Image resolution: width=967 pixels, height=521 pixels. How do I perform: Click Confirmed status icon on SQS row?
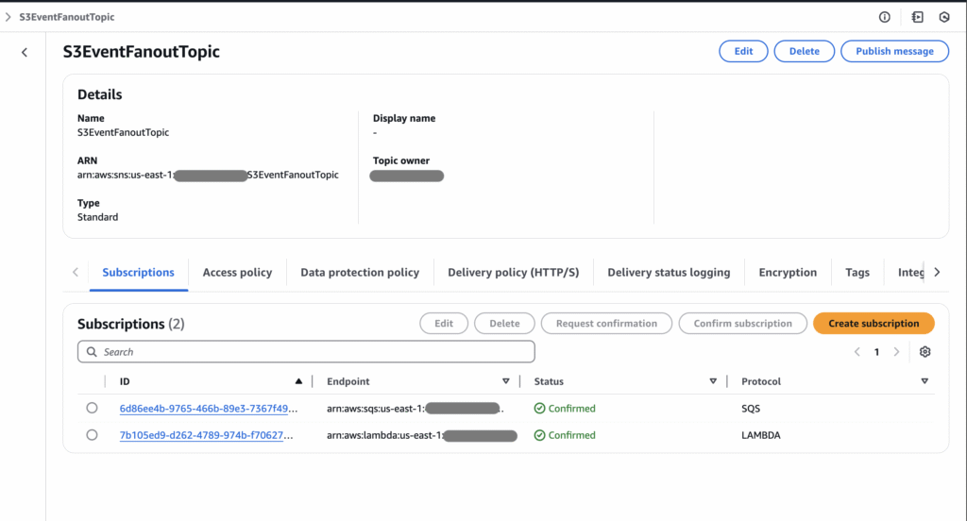tap(539, 408)
